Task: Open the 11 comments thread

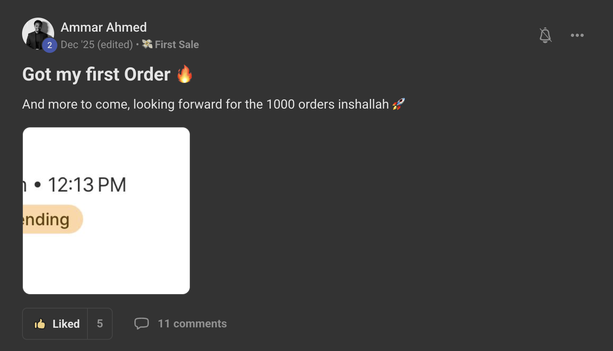Action: (x=192, y=324)
